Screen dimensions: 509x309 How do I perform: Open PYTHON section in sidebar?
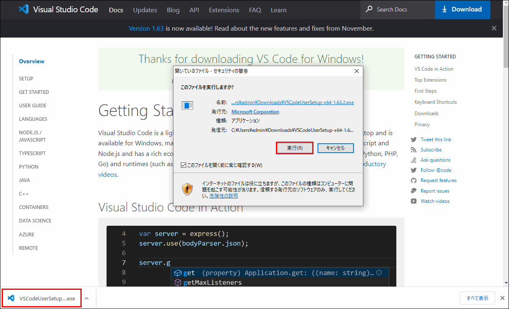point(29,167)
